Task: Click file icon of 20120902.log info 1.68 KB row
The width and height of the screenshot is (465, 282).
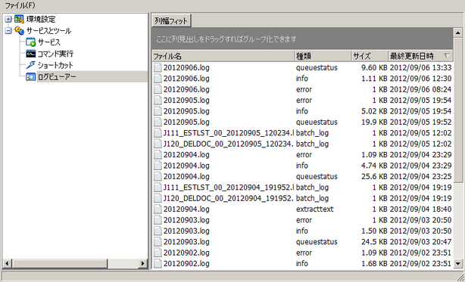Action: point(158,264)
